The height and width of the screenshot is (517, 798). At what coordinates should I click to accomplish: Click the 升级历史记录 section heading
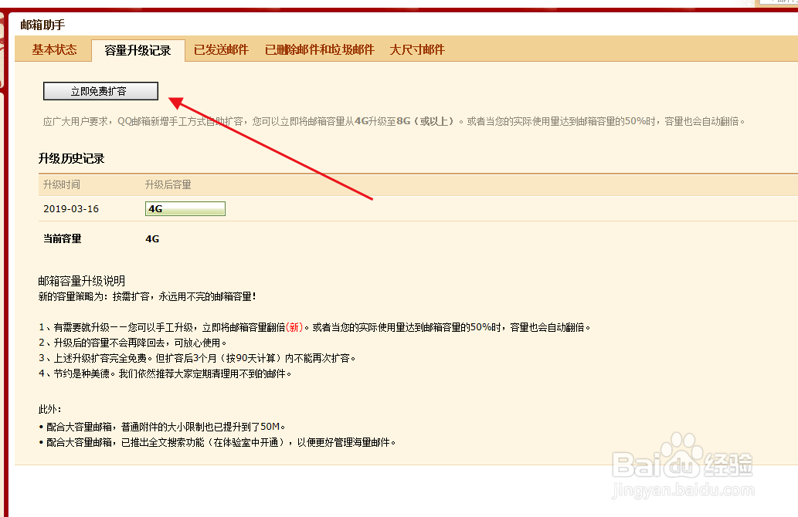[73, 159]
